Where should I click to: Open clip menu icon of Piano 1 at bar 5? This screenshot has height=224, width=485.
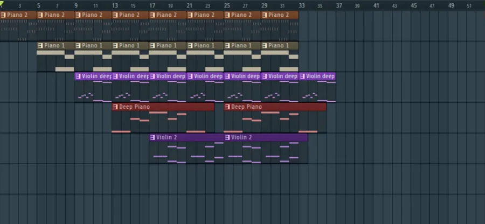[x=40, y=46]
